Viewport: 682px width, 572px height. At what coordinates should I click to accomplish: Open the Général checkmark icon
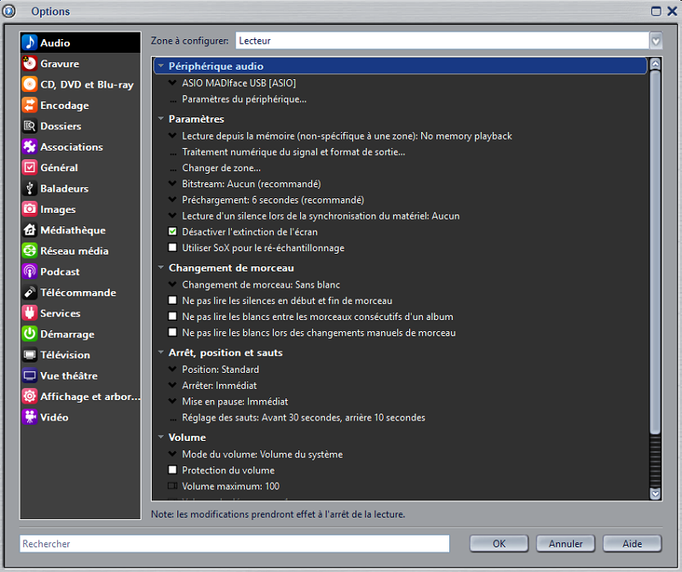point(30,168)
